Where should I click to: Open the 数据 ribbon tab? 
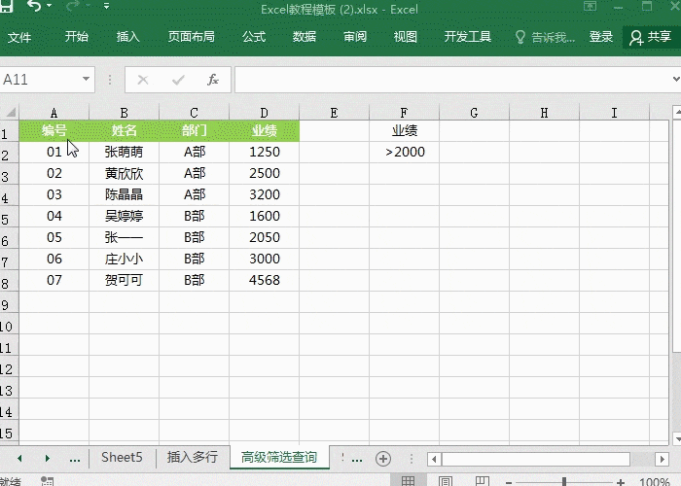tap(304, 37)
